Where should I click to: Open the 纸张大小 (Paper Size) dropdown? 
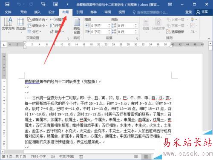tap(37, 25)
